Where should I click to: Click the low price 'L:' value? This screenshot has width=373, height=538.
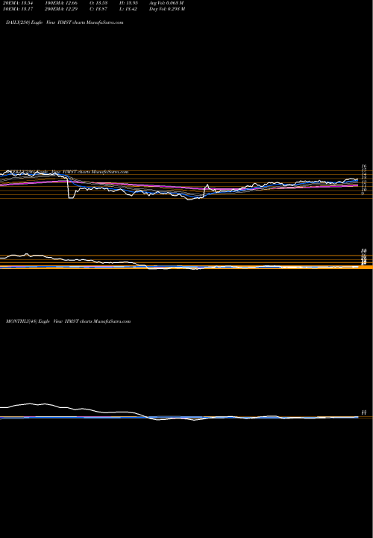[x=128, y=9]
